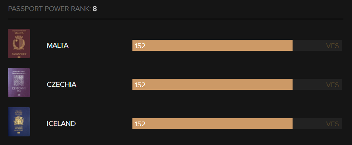Image resolution: width=352 pixels, height=145 pixels.
Task: Click Iceland's orange score bar
Action: tap(212, 124)
